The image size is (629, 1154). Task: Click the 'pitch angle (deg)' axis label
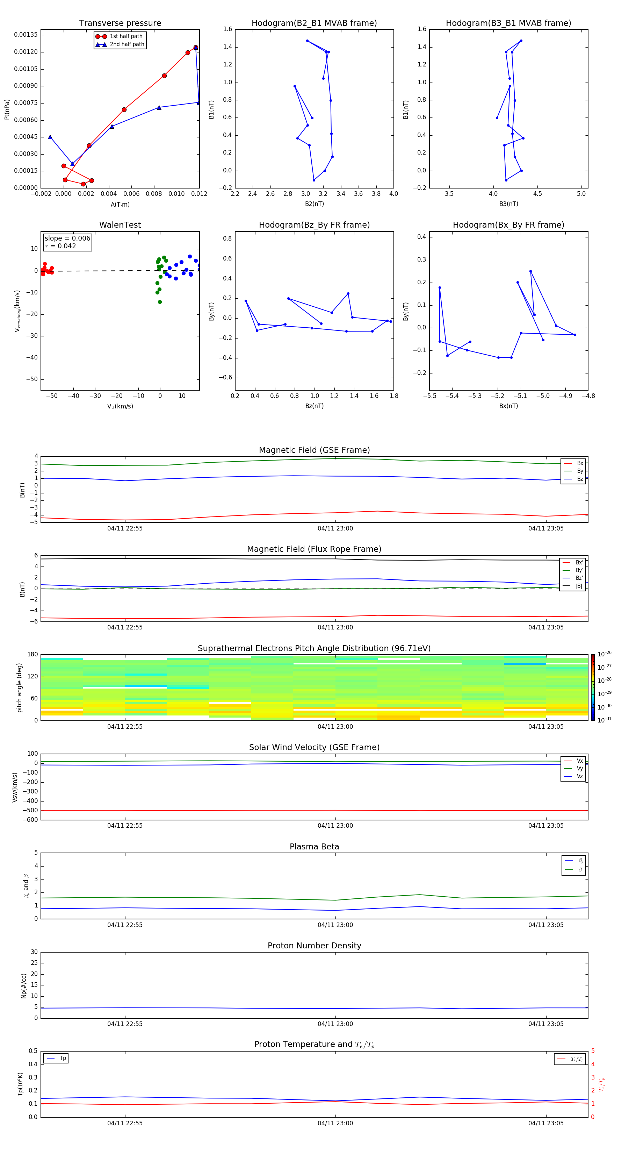click(x=19, y=688)
